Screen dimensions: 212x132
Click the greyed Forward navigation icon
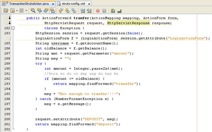click(21, 11)
